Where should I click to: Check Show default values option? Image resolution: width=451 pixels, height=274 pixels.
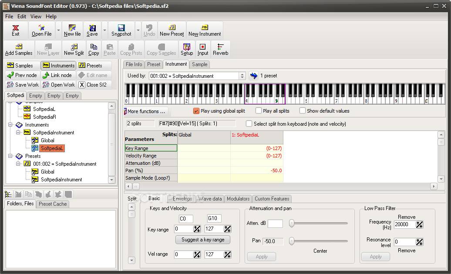303,111
